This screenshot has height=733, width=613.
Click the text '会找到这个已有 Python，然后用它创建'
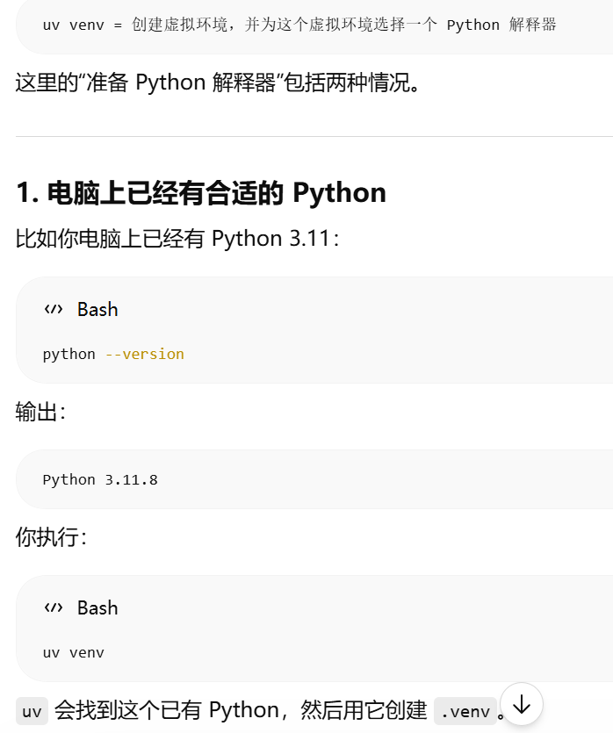click(x=241, y=710)
